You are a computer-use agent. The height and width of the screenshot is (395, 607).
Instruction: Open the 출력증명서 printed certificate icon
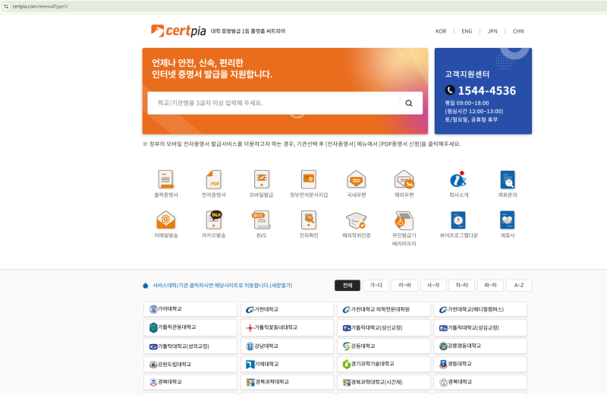pos(165,179)
